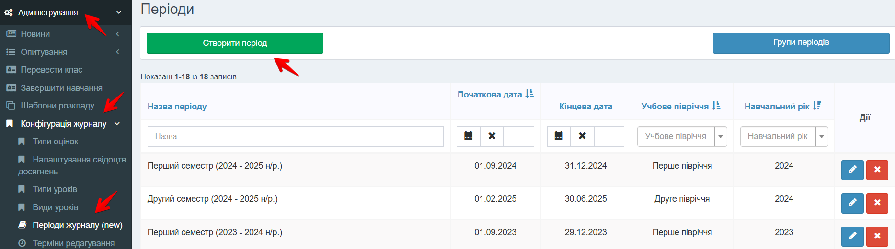This screenshot has width=895, height=249.
Task: Clear the start date filter with X icon
Action: pos(492,136)
